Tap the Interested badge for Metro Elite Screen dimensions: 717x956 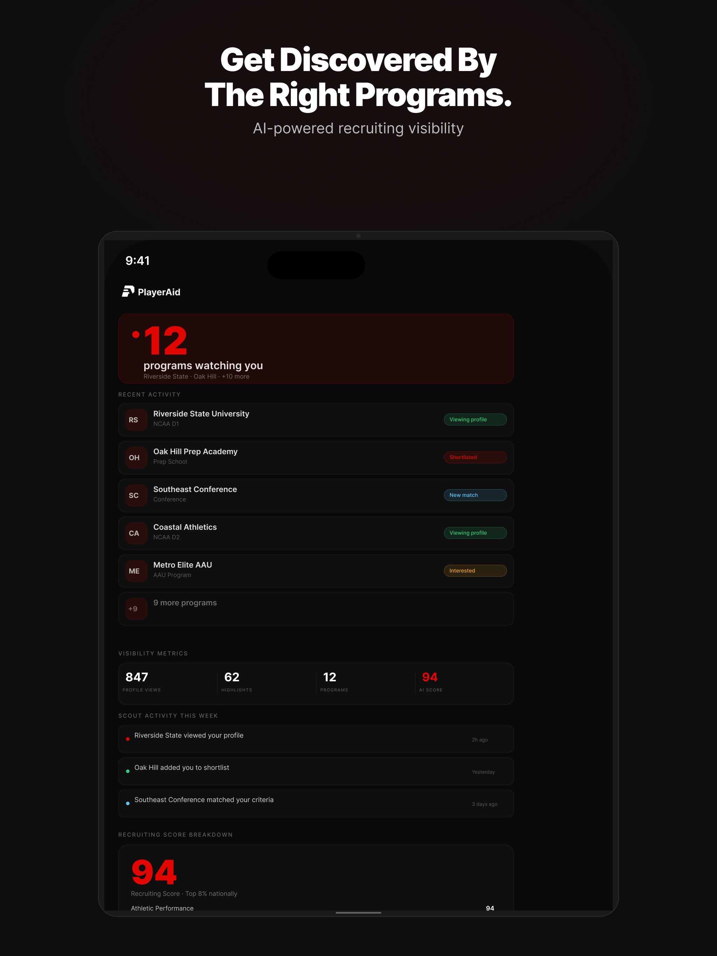[475, 571]
